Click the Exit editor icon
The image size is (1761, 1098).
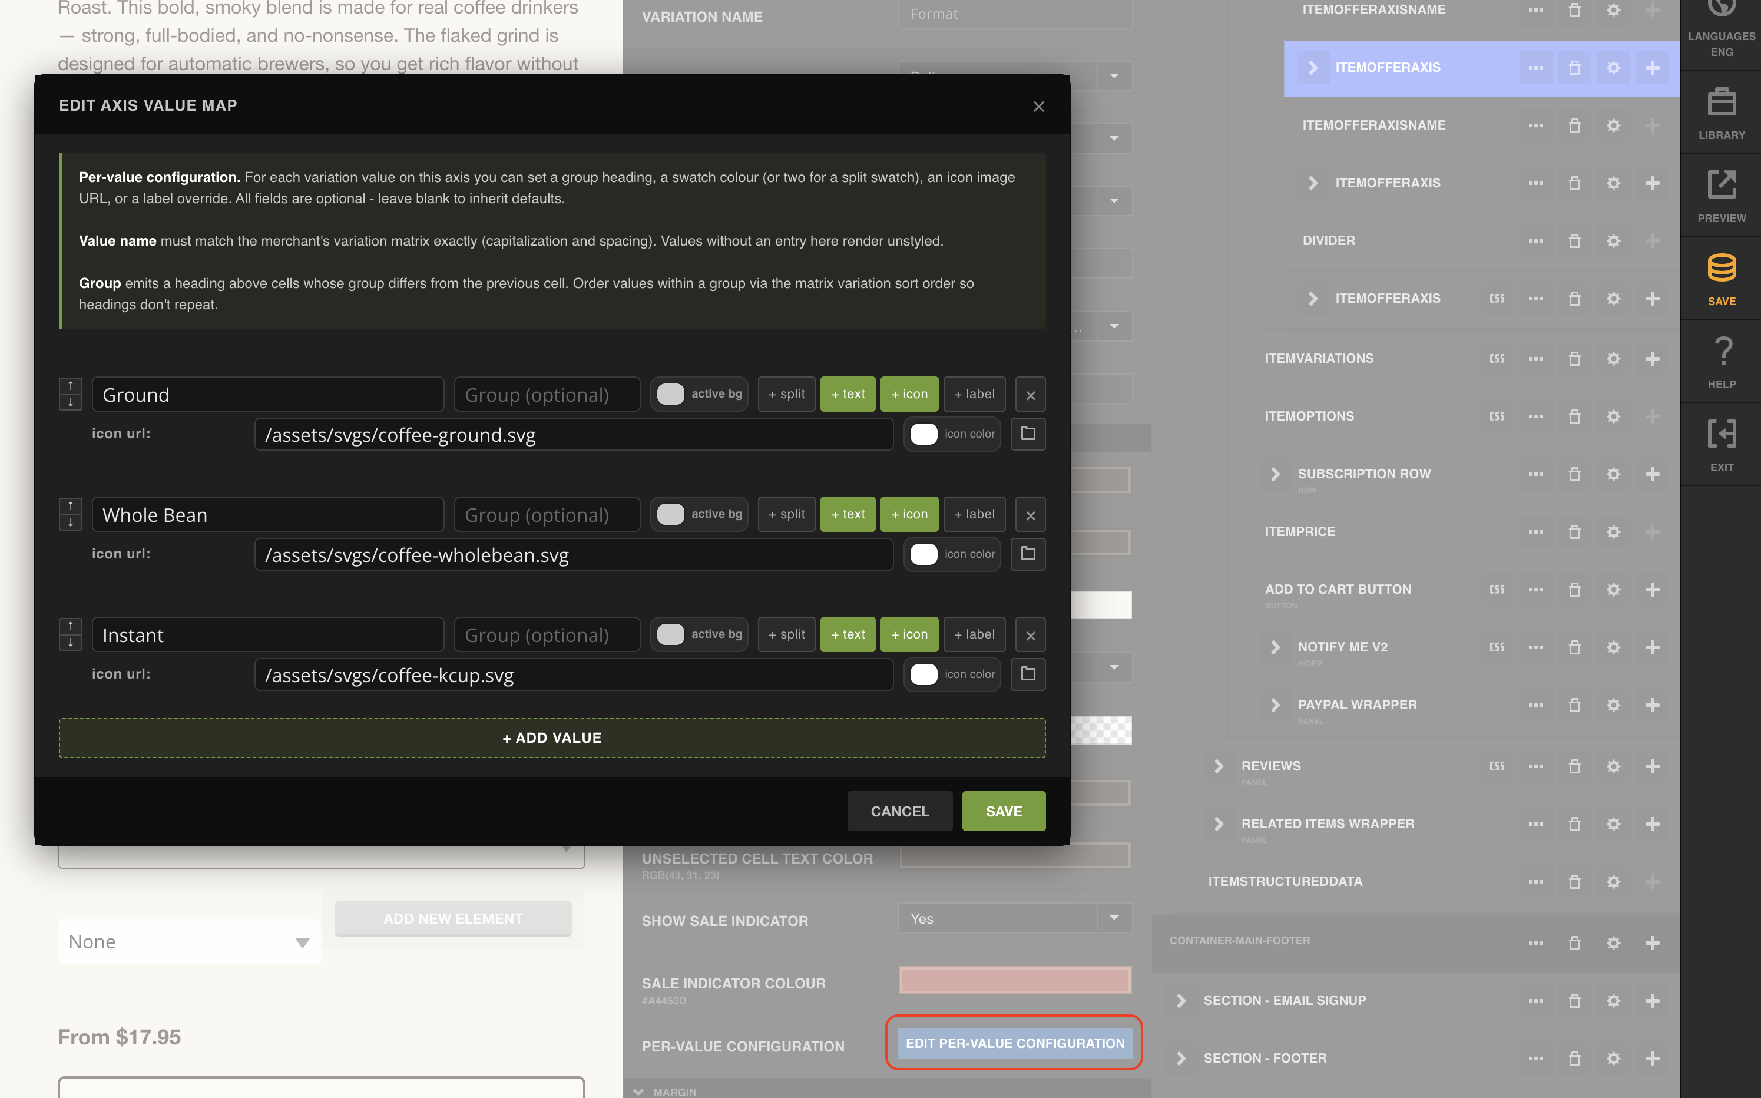(x=1720, y=434)
